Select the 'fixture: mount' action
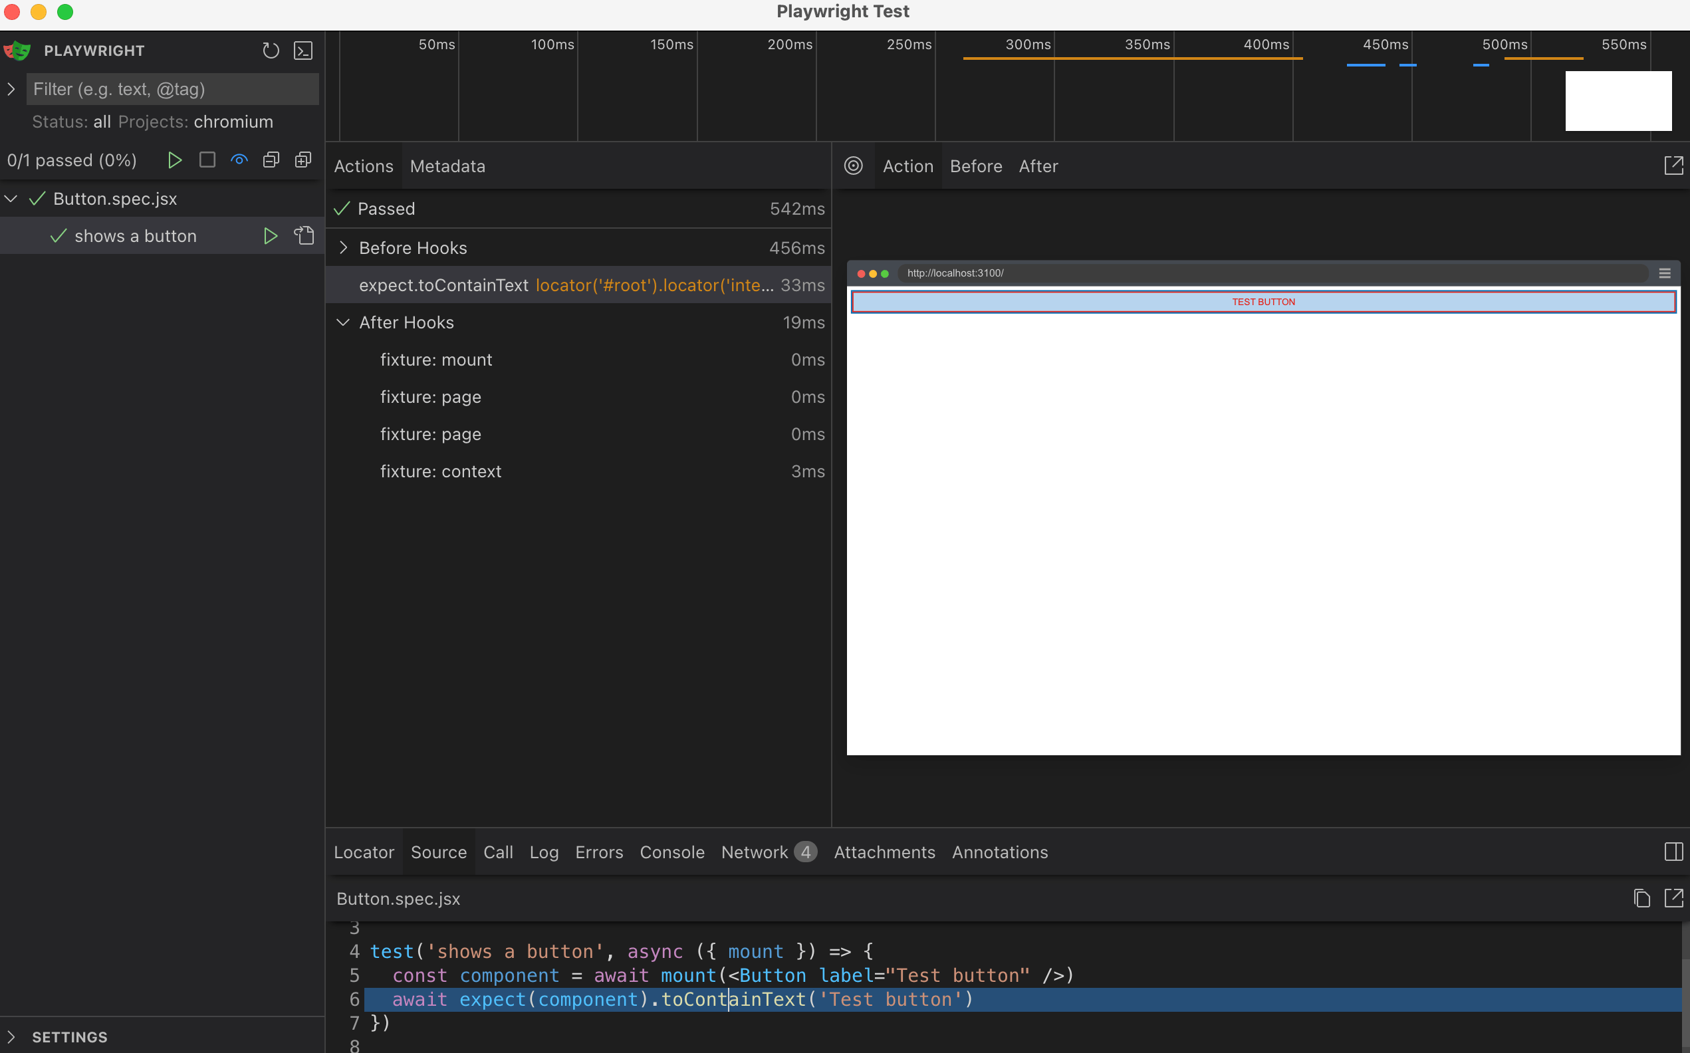Viewport: 1690px width, 1053px height. pos(578,360)
